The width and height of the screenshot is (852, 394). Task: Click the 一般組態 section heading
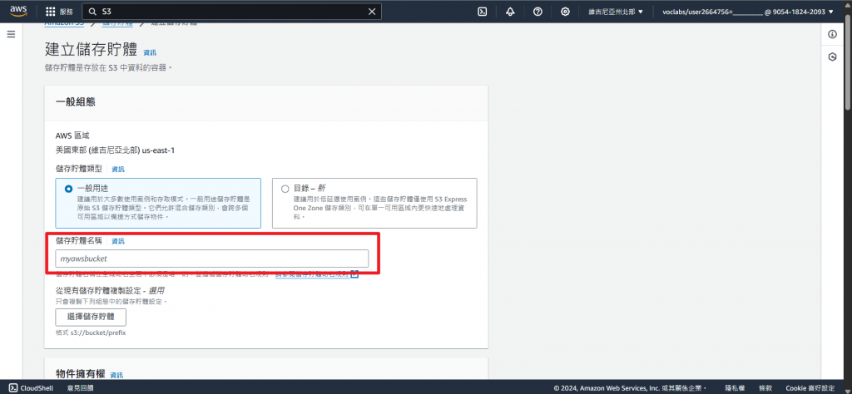(76, 101)
